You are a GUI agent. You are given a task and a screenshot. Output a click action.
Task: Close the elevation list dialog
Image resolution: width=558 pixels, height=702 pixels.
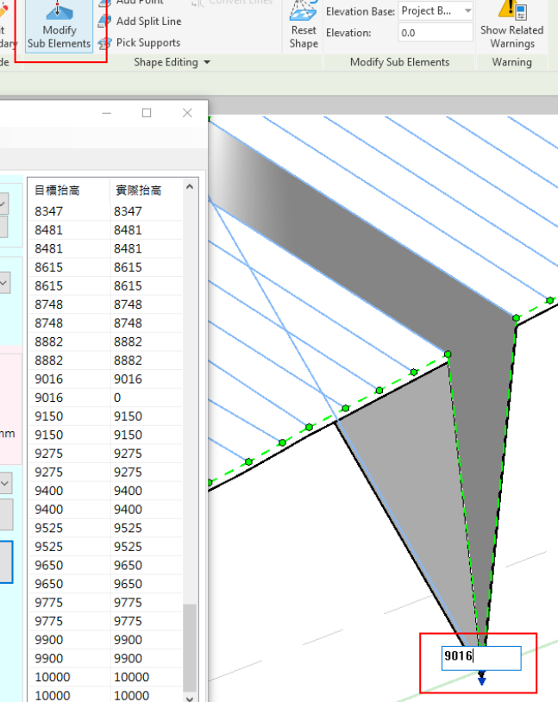point(187,113)
